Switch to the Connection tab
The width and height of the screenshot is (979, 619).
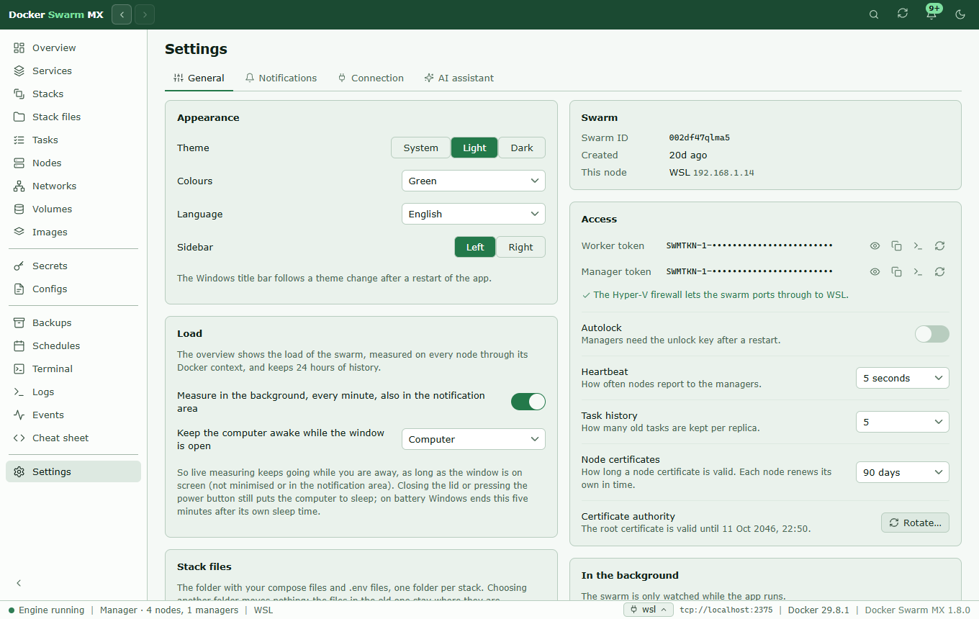tap(370, 78)
